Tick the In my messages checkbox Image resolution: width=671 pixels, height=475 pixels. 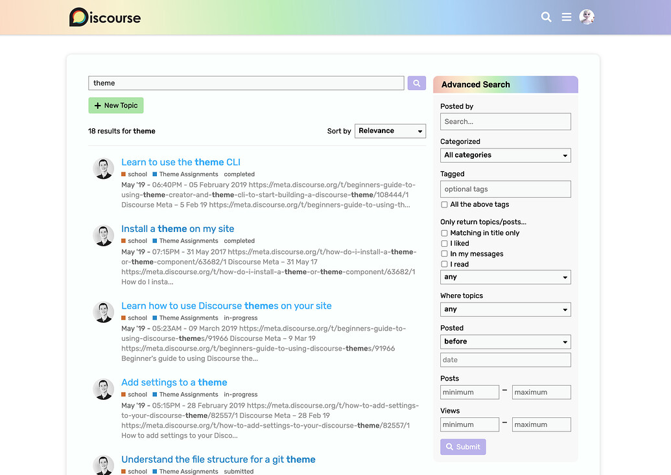(x=445, y=254)
